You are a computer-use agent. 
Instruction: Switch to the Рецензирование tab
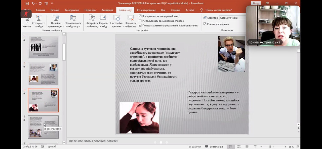[146, 10]
